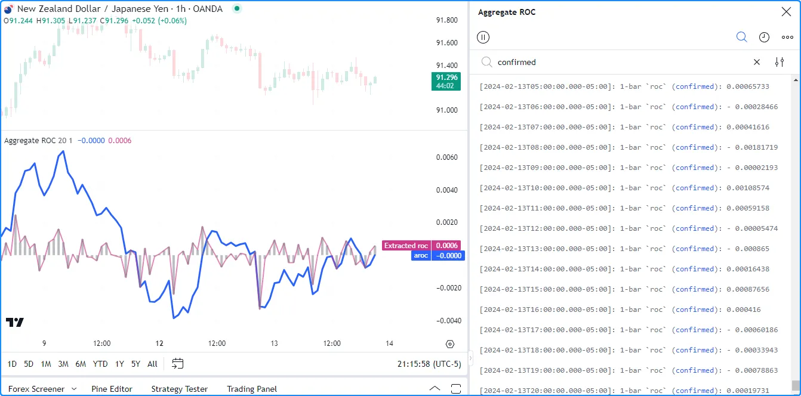Click the logs search input field
This screenshot has height=396, width=801.
click(x=621, y=62)
